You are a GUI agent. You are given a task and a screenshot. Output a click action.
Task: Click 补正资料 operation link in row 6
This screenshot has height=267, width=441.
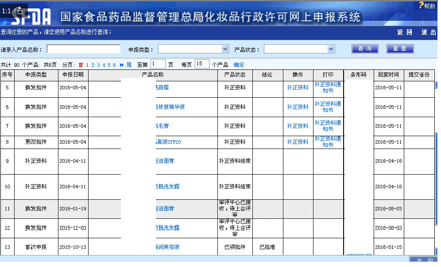coord(298,107)
